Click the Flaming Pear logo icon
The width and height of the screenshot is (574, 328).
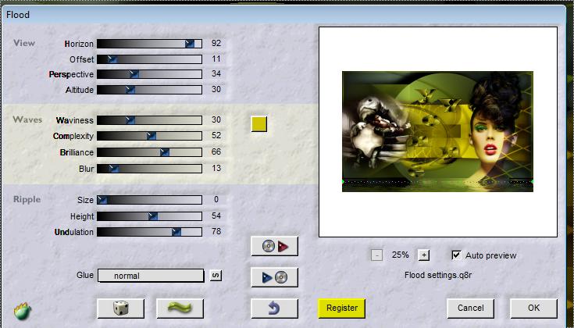(x=23, y=312)
